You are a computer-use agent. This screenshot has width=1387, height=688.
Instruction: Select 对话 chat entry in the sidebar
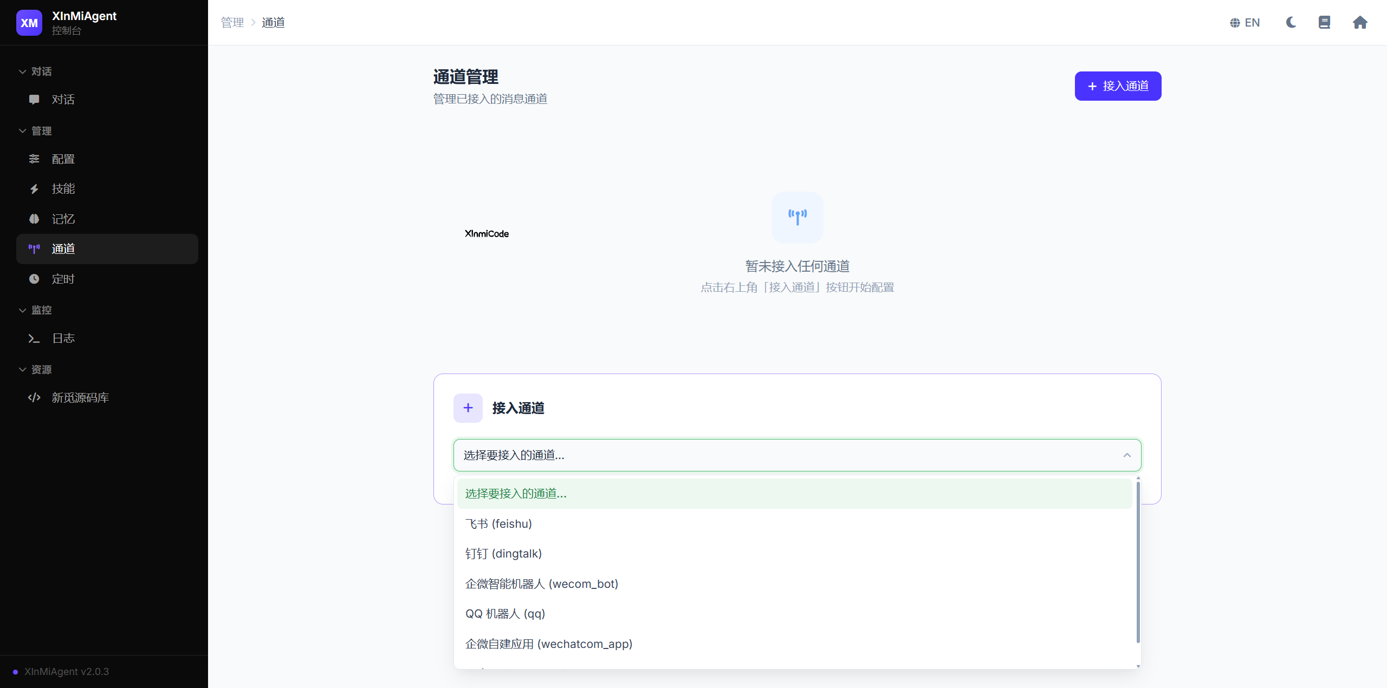click(x=62, y=100)
